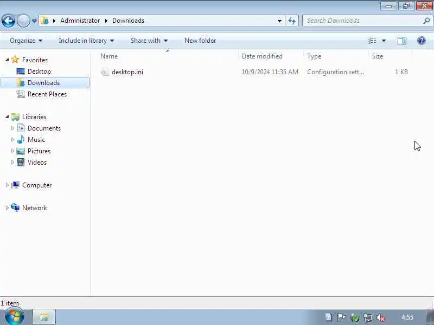Open Recent Places

[47, 94]
